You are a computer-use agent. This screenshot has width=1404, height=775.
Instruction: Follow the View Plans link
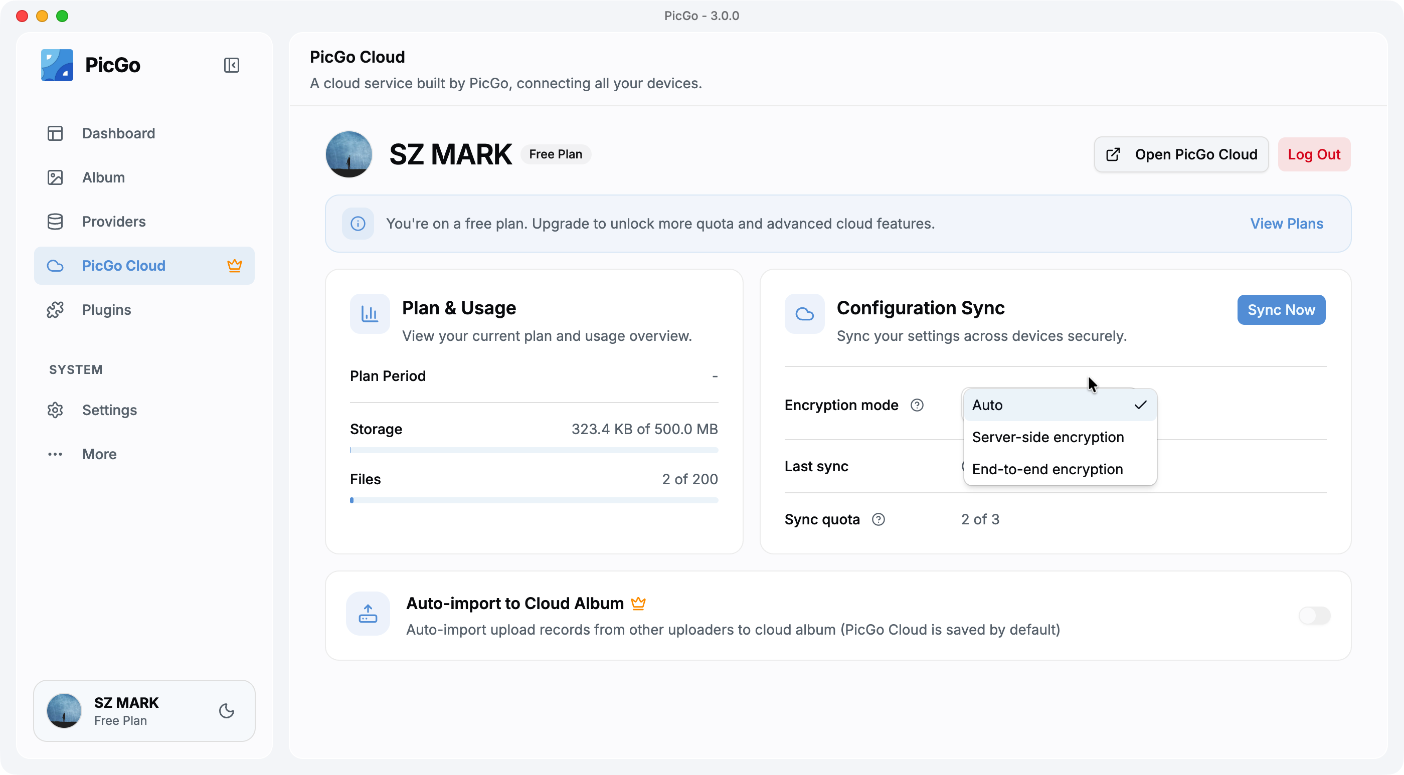tap(1287, 224)
